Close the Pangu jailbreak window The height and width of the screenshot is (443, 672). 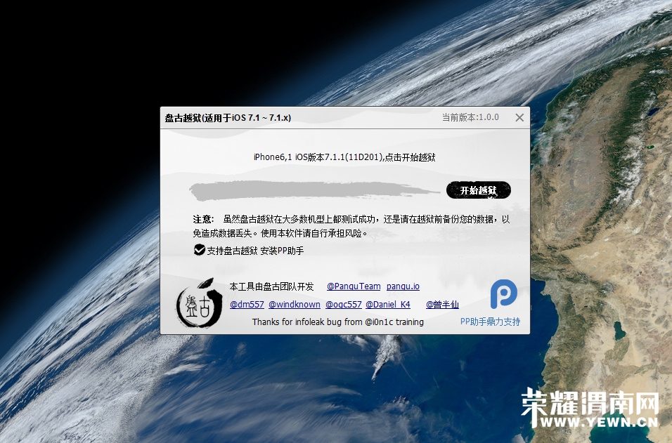pos(519,118)
